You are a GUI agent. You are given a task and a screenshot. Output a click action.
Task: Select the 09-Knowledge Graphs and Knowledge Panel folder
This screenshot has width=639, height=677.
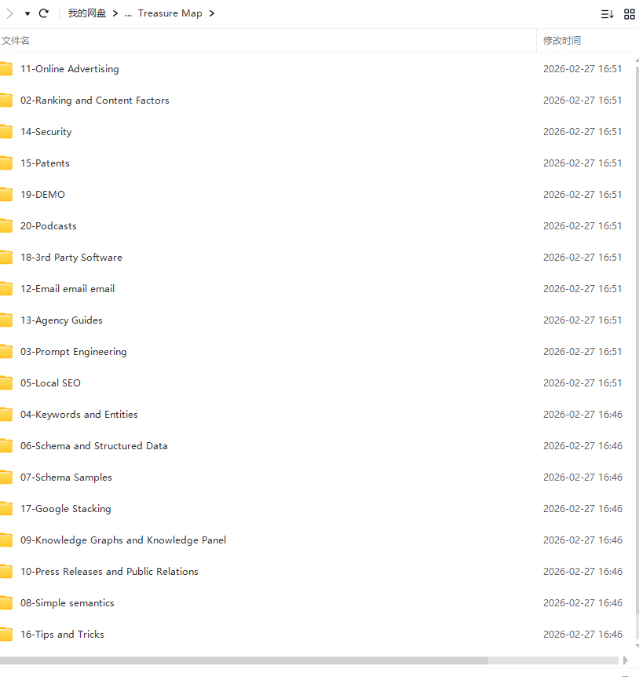[x=123, y=540]
